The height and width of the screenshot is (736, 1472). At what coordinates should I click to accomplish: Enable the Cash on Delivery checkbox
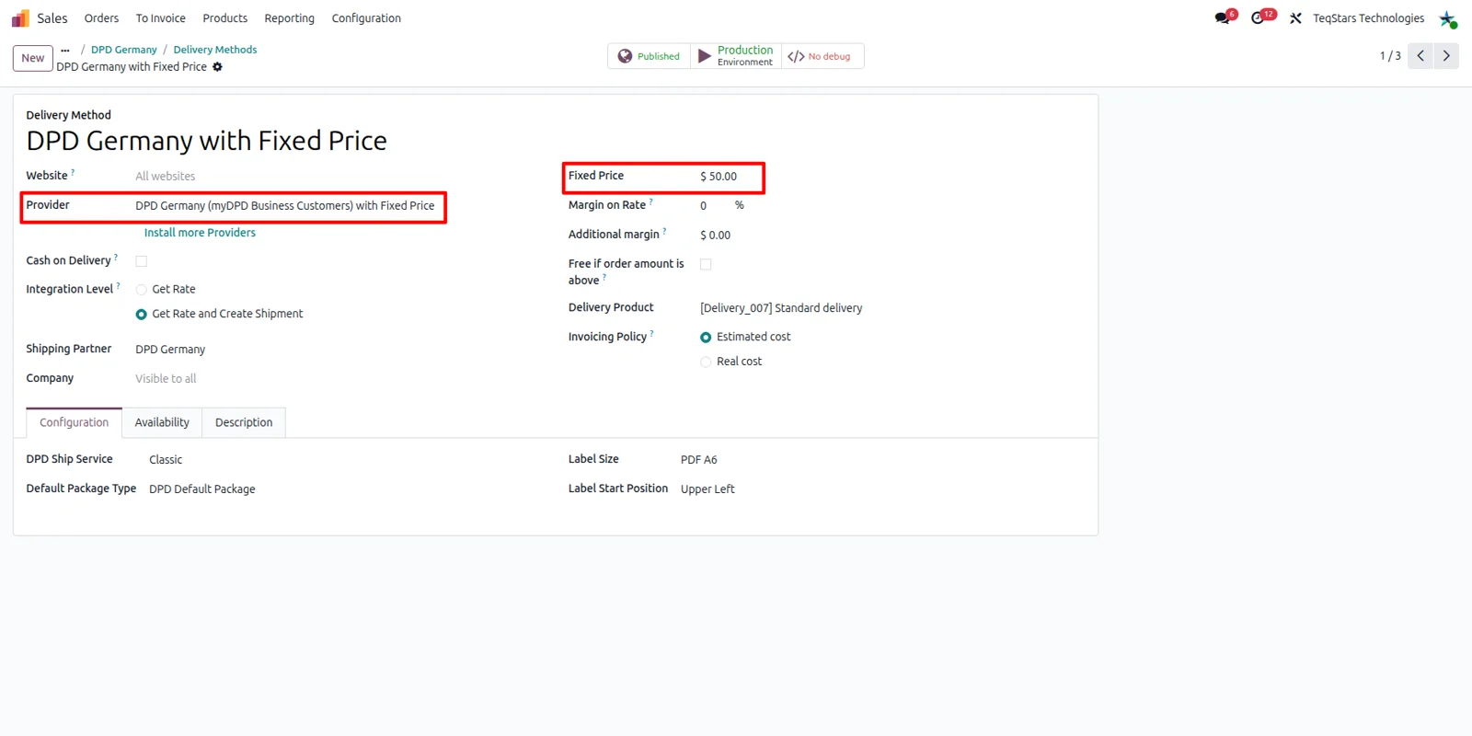click(142, 261)
